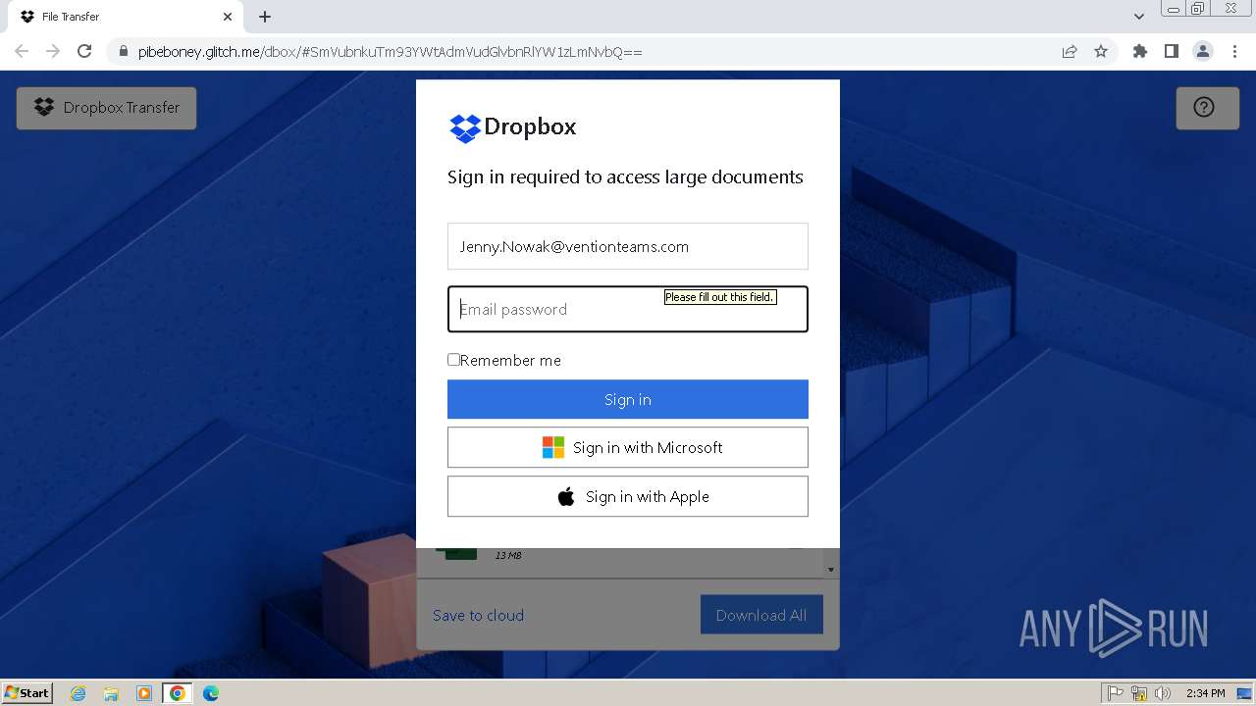1256x706 pixels.
Task: Open Internet Explorer from taskbar
Action: point(78,693)
